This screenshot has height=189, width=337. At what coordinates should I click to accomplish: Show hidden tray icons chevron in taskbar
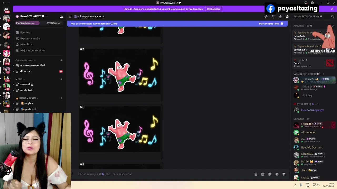tap(295, 185)
